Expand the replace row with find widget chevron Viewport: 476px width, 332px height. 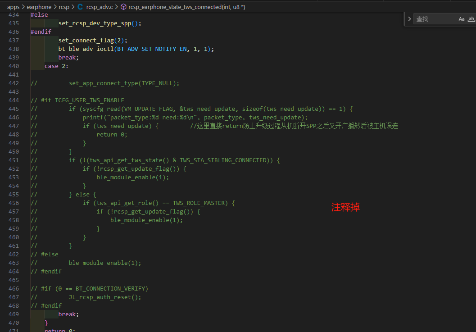(409, 19)
